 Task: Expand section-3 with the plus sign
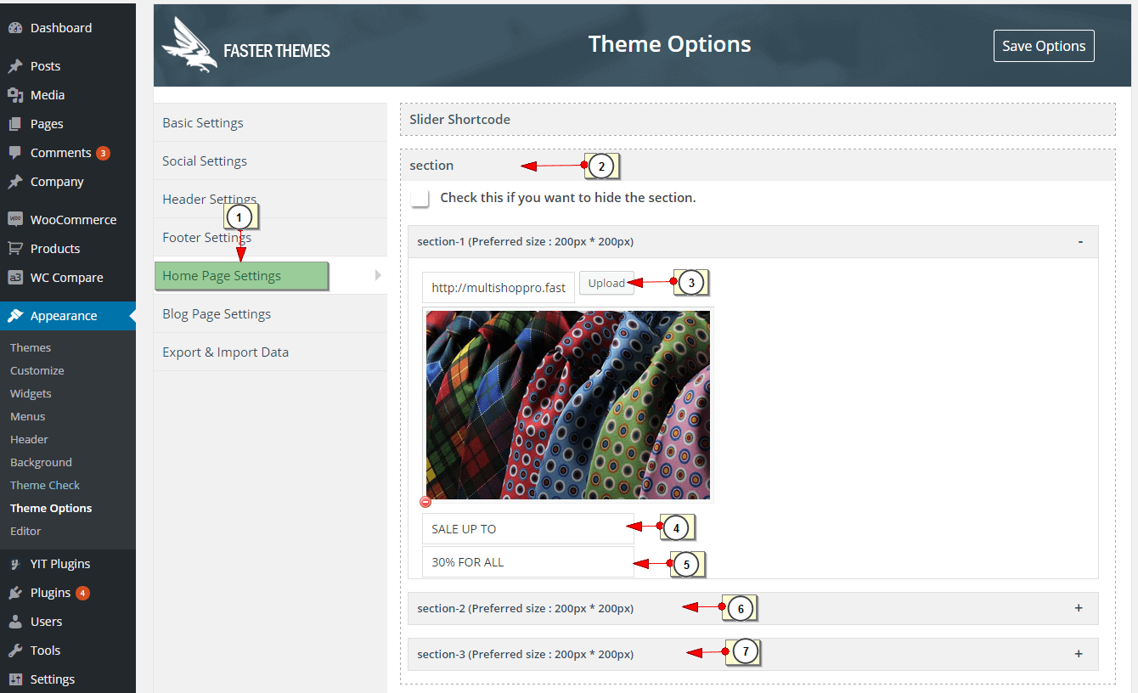click(1079, 654)
